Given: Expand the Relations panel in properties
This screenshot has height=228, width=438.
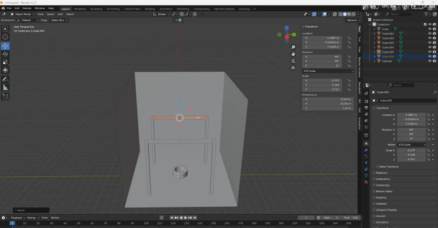Looking at the screenshot, I should 382,173.
